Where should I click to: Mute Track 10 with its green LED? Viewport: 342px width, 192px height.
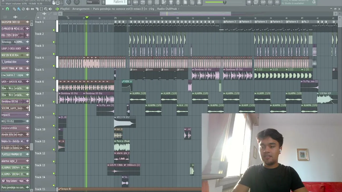[x=54, y=138]
